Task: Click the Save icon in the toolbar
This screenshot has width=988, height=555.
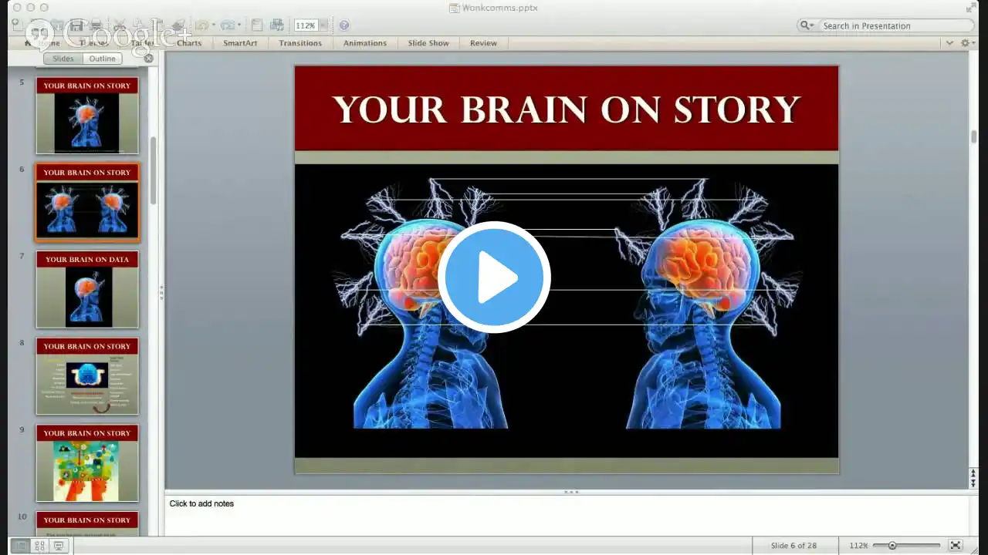Action: (77, 25)
